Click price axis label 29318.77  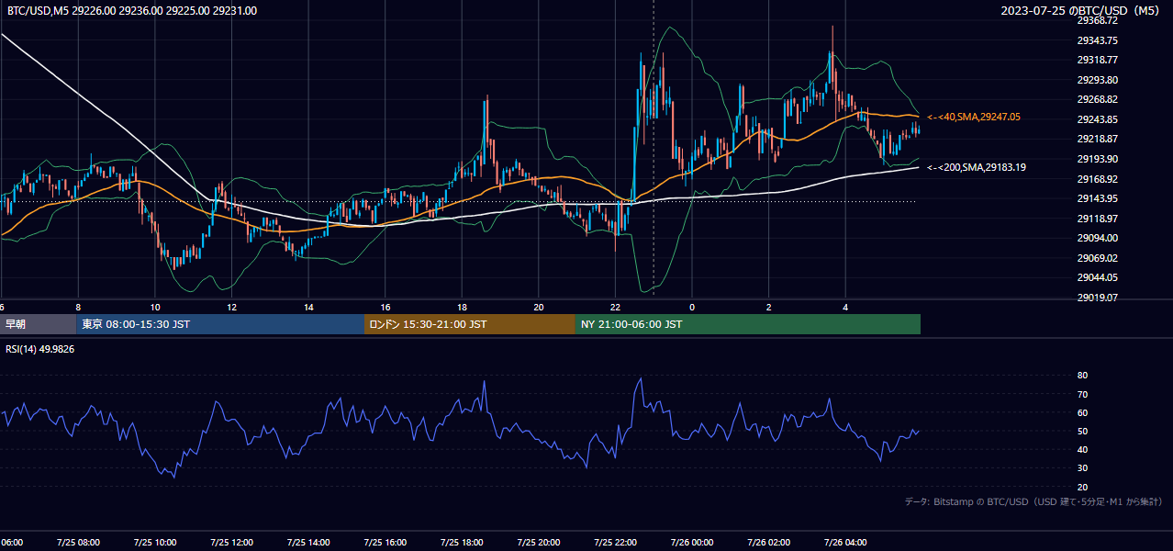pyautogui.click(x=1098, y=60)
